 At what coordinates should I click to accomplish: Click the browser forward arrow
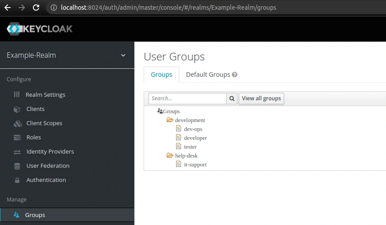(x=22, y=8)
